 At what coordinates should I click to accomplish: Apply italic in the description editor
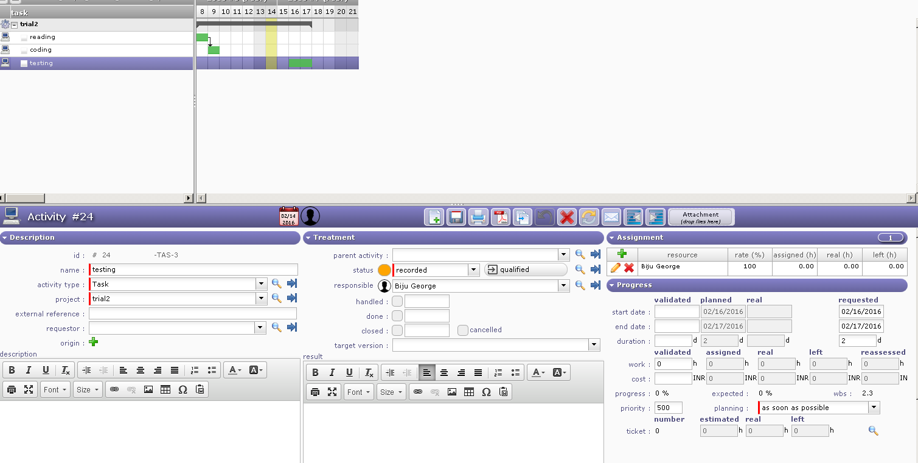[x=29, y=370]
